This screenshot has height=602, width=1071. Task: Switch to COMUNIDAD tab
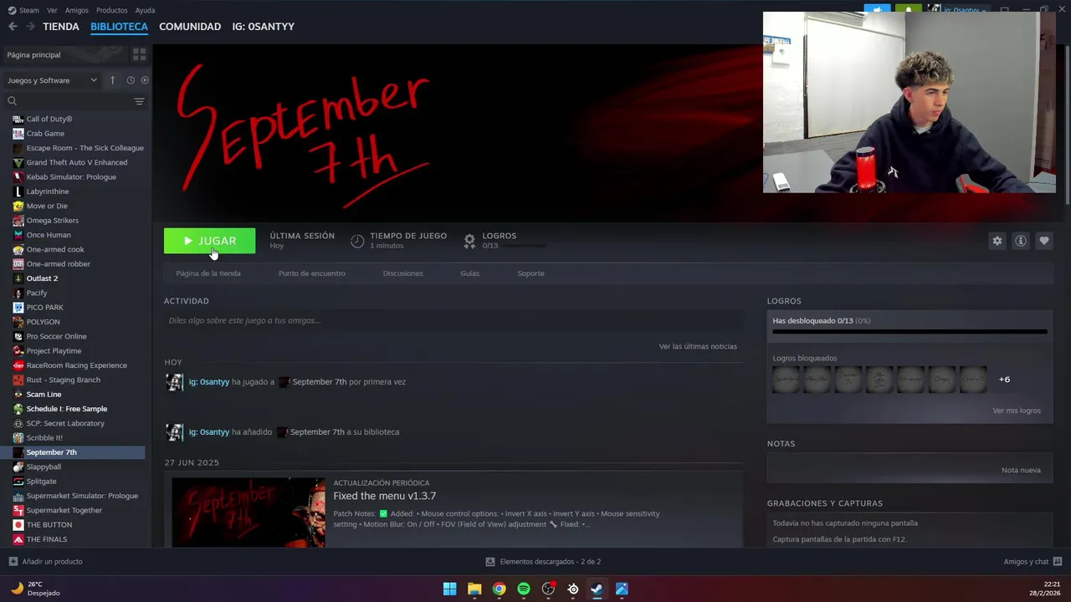coord(190,27)
